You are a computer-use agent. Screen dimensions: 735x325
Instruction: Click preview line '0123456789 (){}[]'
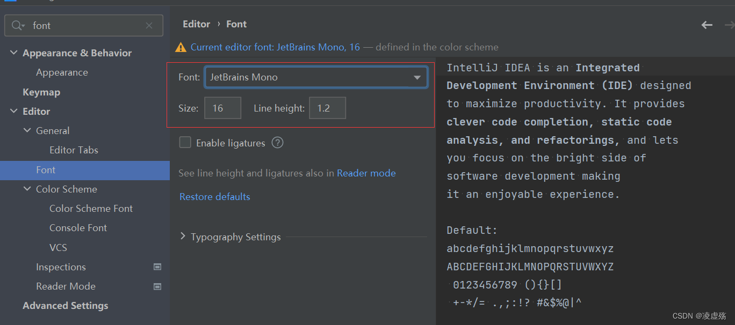point(508,285)
